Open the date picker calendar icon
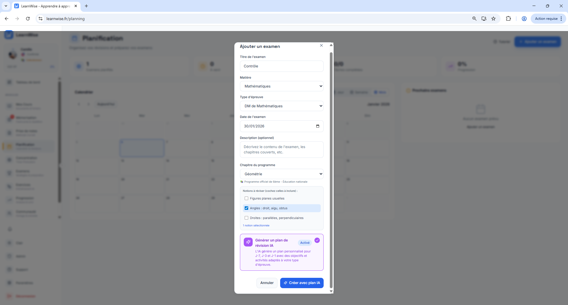 (x=317, y=126)
